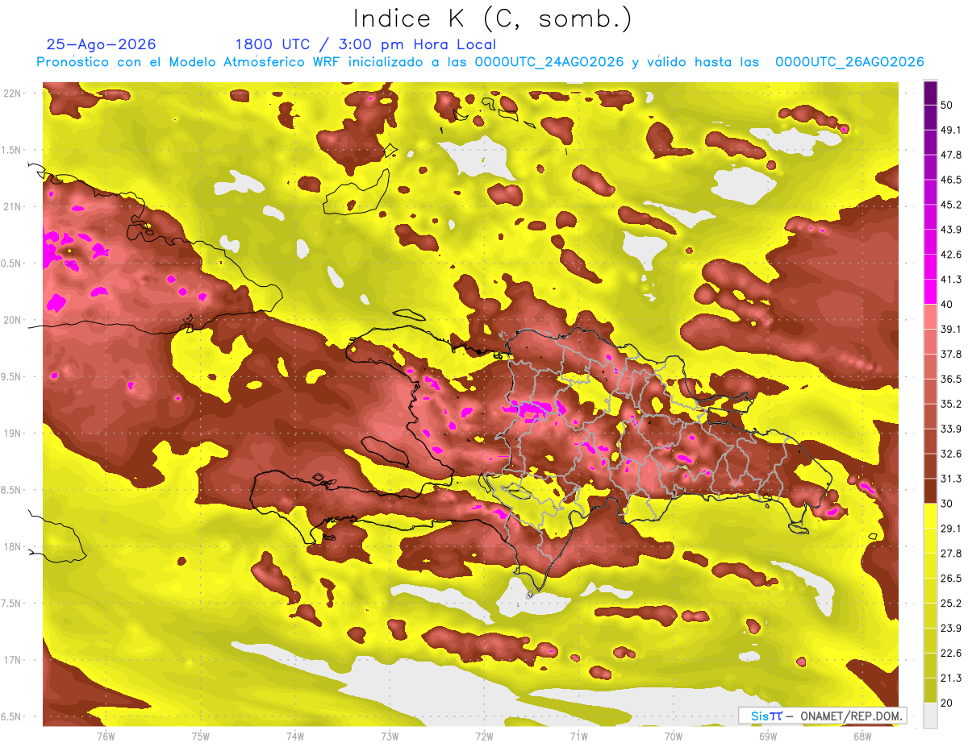
Task: Click the '31.3' colorbar label
Action: [951, 479]
